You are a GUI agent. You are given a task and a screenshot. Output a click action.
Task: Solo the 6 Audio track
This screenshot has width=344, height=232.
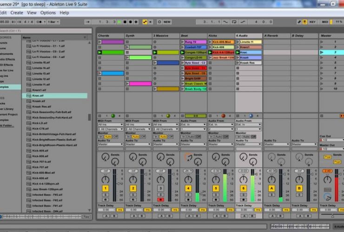[x=243, y=195]
